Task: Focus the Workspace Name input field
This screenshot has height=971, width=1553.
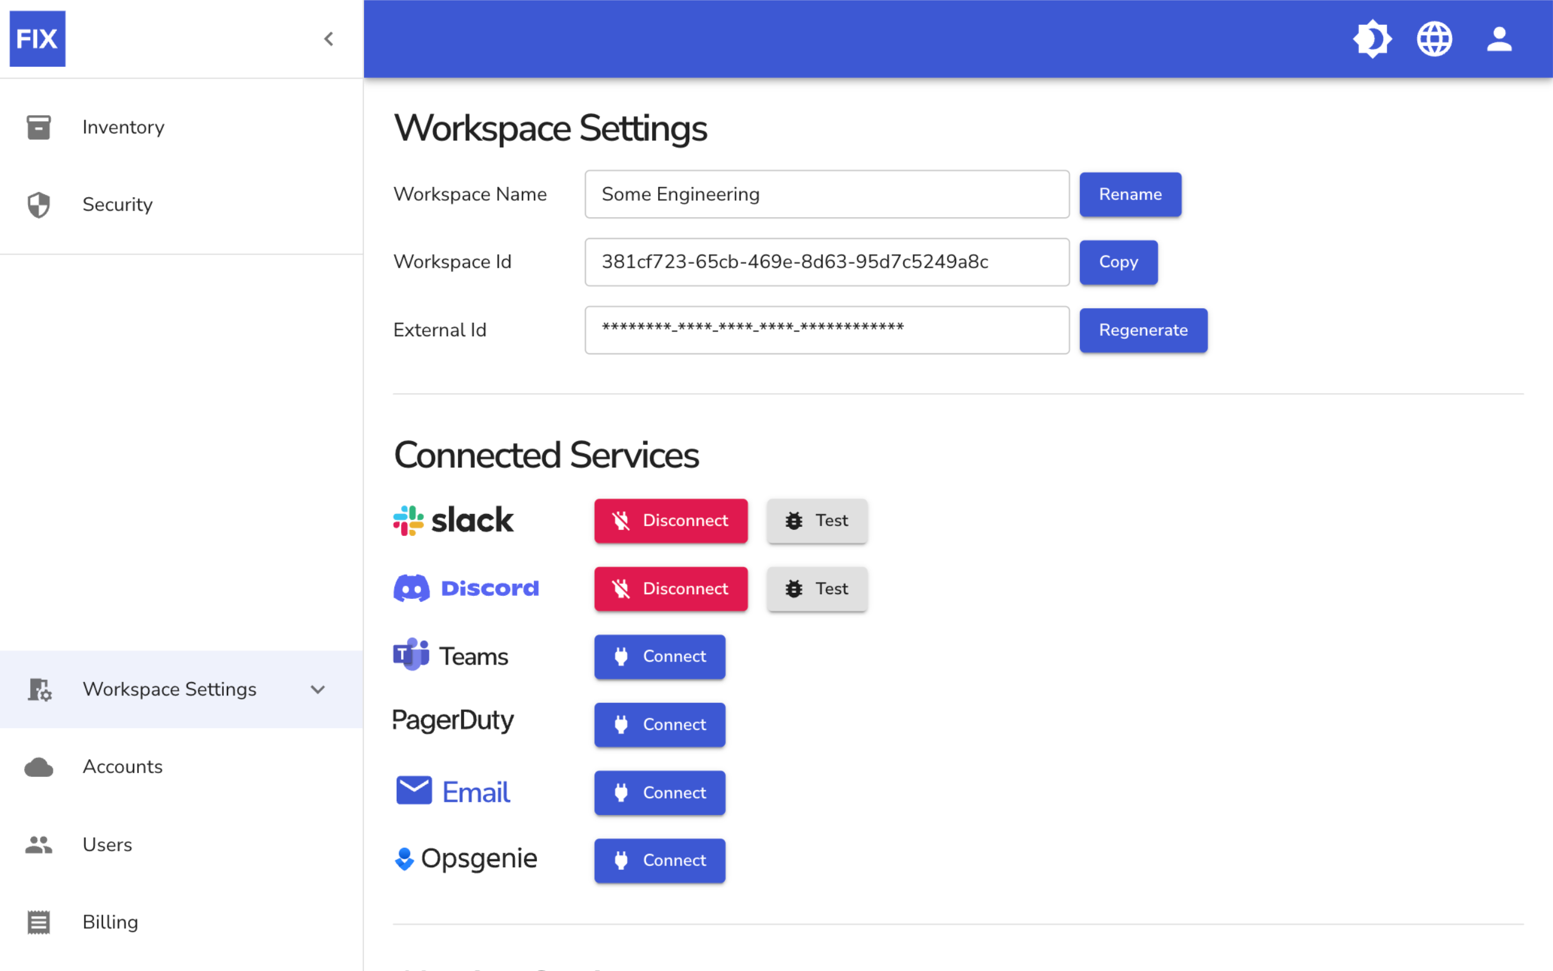Action: [827, 194]
